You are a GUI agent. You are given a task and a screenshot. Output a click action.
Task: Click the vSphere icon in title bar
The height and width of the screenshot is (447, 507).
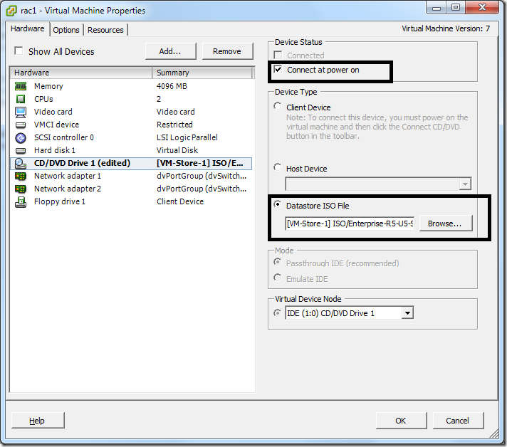tap(11, 11)
